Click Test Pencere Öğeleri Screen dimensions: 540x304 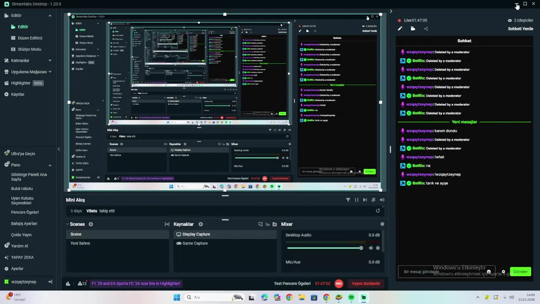(x=292, y=284)
